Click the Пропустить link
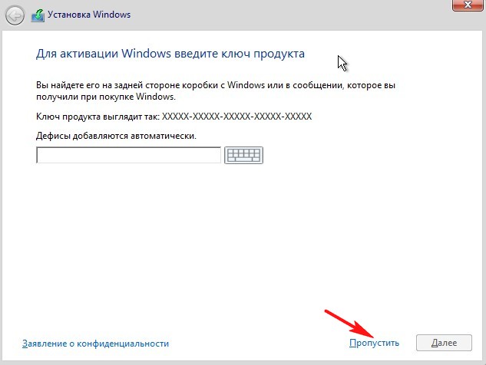Viewport: 486px width, 365px height. coord(374,343)
